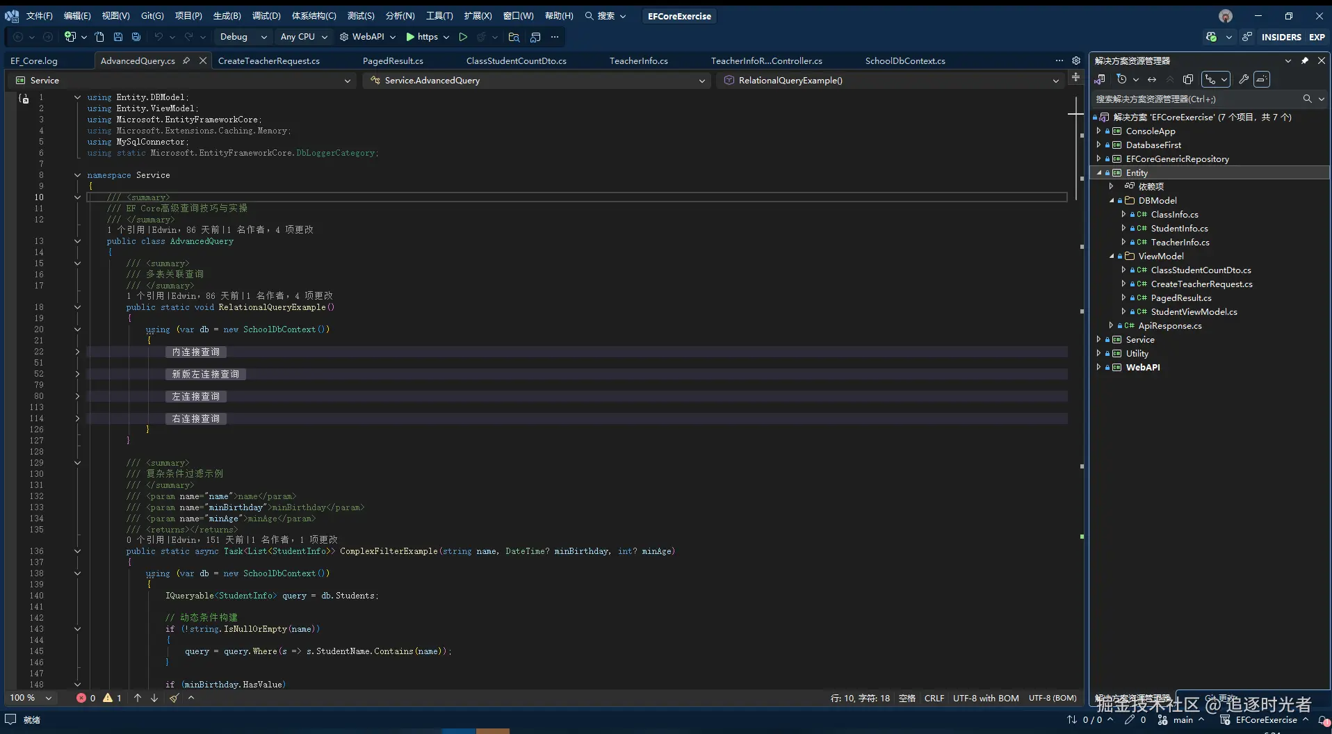Screen dimensions: 1332x734
Task: Close the AdvancedQuery.cs tab
Action: click(x=203, y=60)
